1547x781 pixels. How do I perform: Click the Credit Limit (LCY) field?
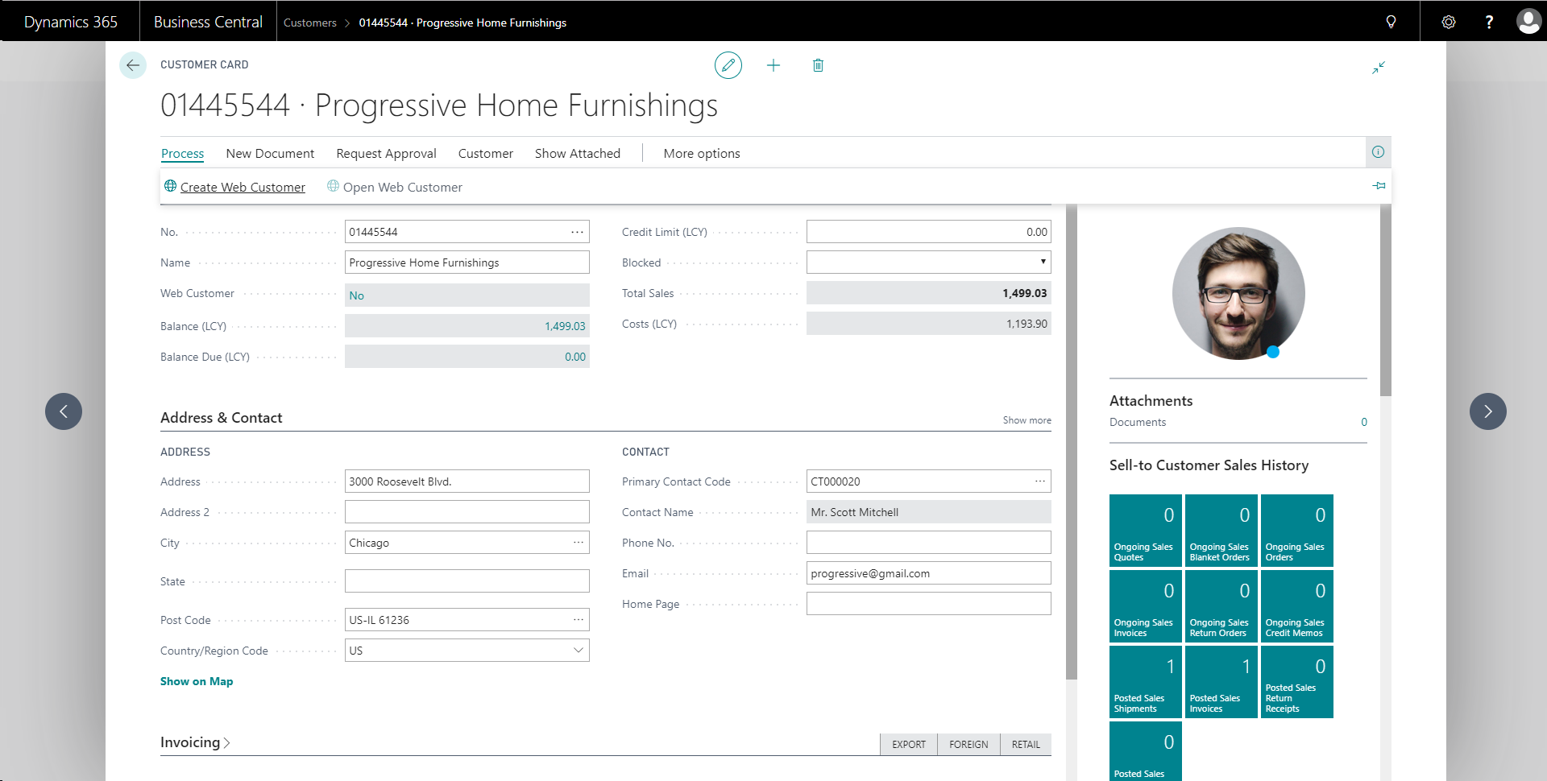click(929, 232)
